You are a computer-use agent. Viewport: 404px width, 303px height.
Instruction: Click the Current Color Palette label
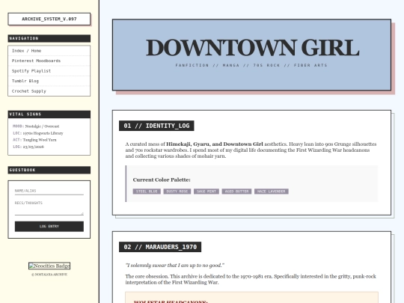[162, 180]
